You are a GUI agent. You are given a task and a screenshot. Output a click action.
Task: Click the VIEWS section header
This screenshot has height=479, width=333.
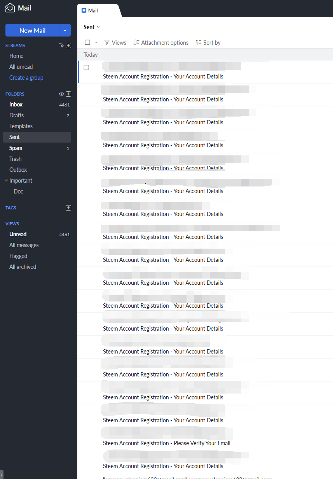[x=12, y=224]
